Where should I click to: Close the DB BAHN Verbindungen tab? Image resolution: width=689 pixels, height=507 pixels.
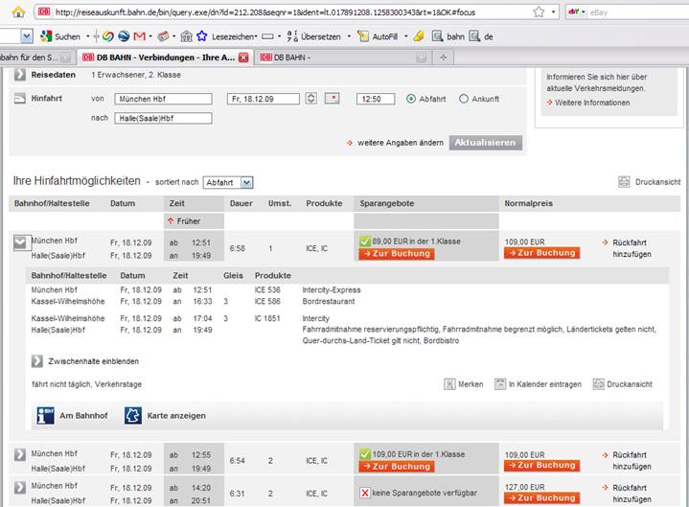[243, 58]
